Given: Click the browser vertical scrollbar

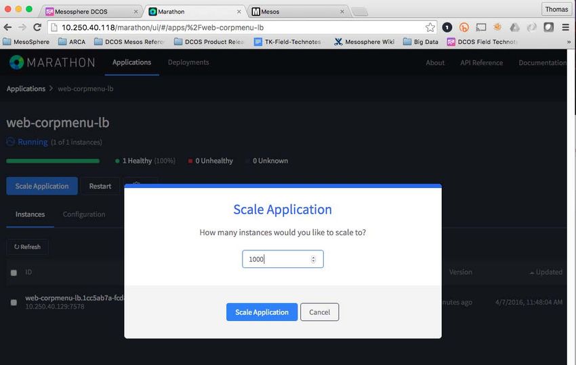Looking at the screenshot, I should [571, 207].
